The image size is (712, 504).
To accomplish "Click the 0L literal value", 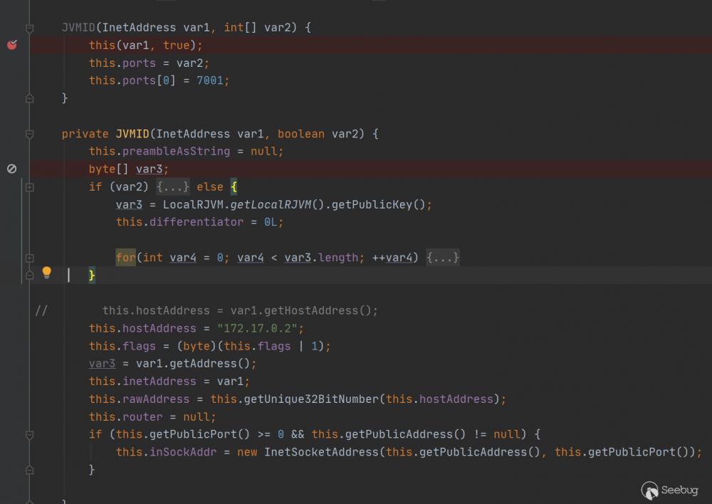I will (271, 222).
